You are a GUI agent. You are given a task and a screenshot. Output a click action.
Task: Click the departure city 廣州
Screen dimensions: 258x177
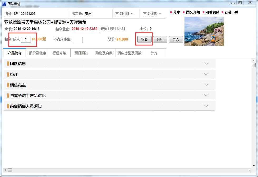tap(88, 14)
